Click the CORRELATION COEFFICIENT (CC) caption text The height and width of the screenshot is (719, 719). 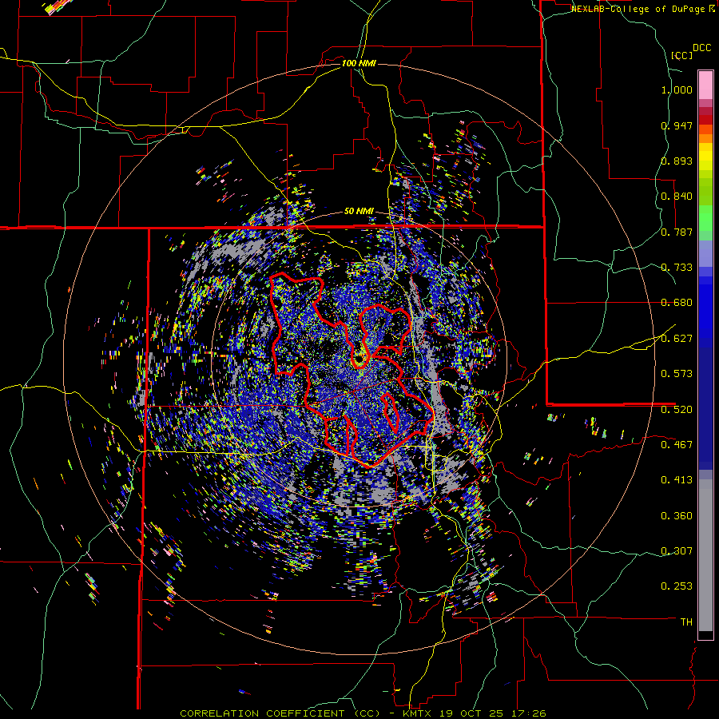[x=280, y=713]
